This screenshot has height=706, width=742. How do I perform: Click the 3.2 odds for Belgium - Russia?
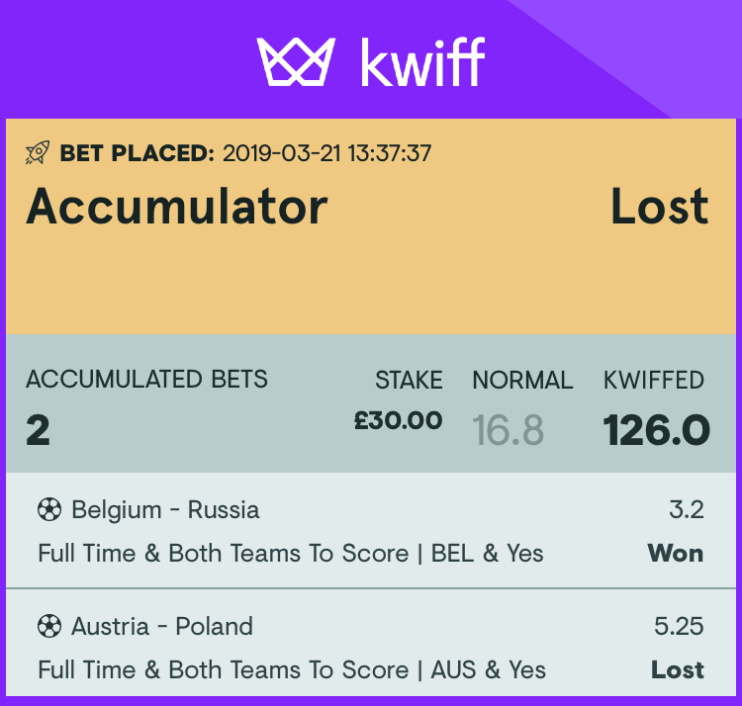pyautogui.click(x=687, y=510)
